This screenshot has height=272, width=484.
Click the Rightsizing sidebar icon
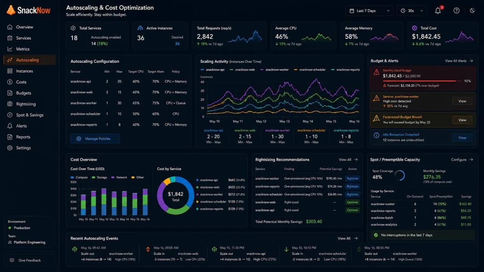10,104
